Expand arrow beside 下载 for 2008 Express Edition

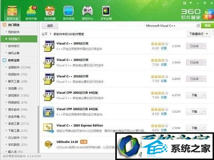point(204,128)
